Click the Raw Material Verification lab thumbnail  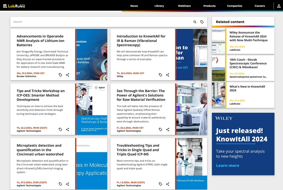coord(192,109)
